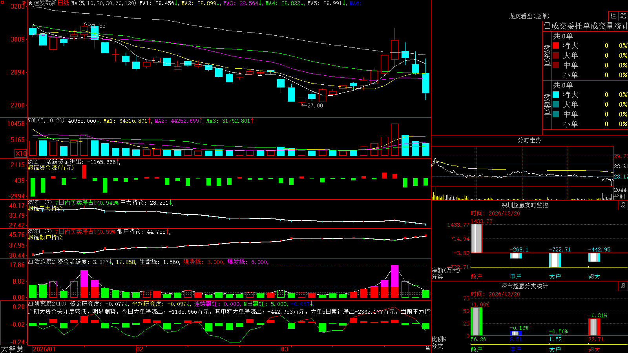Click the lock icon at the chart's bottom edge
The height and width of the screenshot is (353, 628).
427,348
